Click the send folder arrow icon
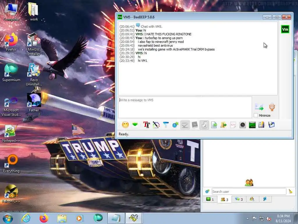Image resolution: width=298 pixels, height=224 pixels. pyautogui.click(x=223, y=125)
